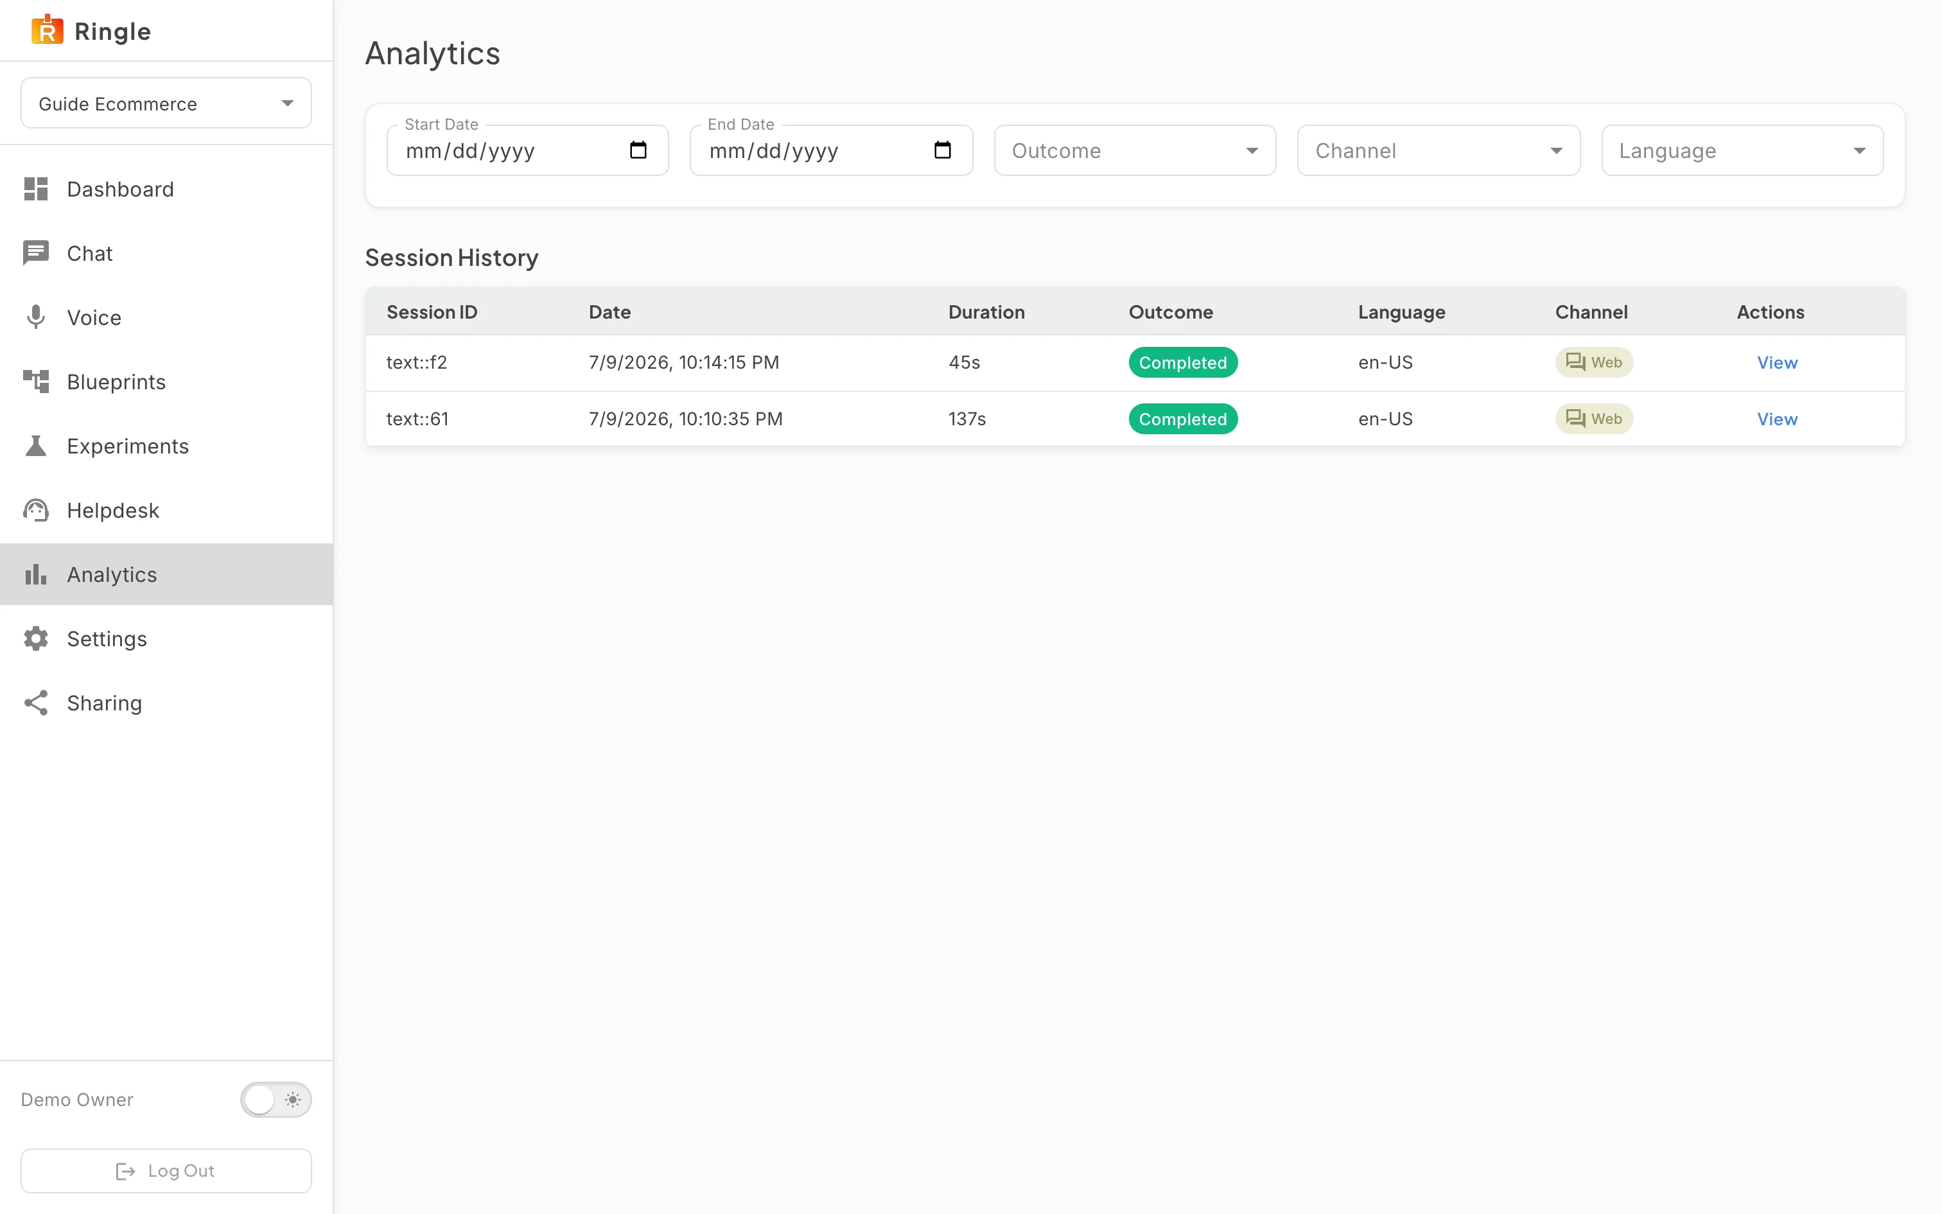The width and height of the screenshot is (1942, 1214).
Task: Click the Analytics page title
Action: [433, 53]
